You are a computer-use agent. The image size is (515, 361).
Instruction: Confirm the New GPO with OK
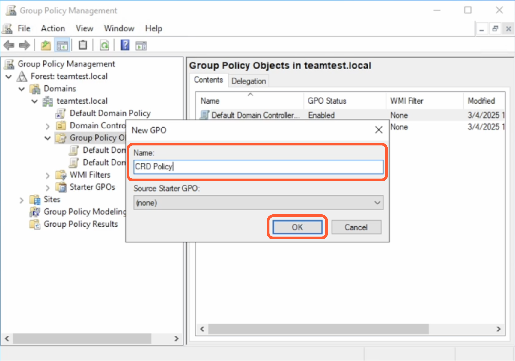[297, 227]
